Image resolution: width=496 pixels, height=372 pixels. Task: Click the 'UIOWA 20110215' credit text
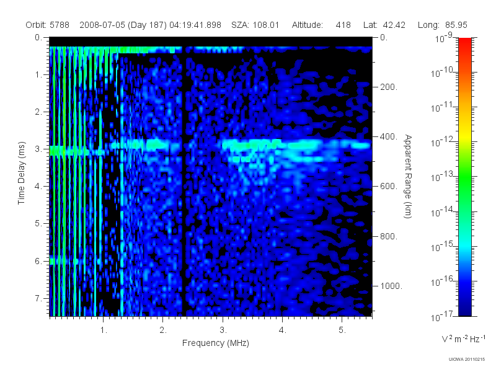point(467,360)
